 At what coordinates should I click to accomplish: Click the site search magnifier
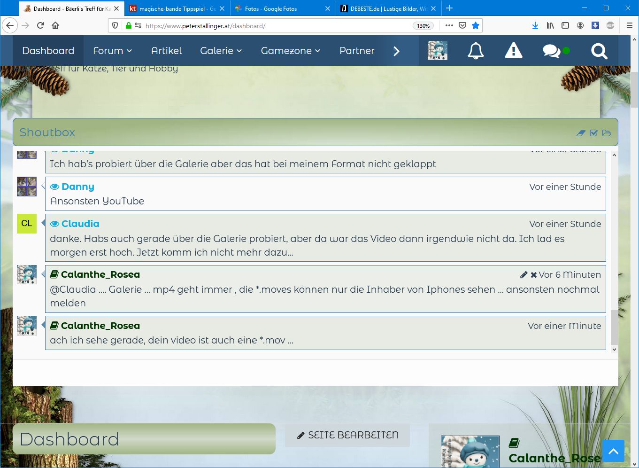(x=599, y=51)
